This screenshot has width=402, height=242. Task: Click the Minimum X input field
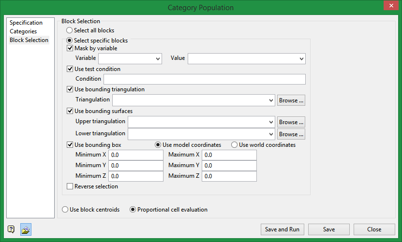(136, 155)
